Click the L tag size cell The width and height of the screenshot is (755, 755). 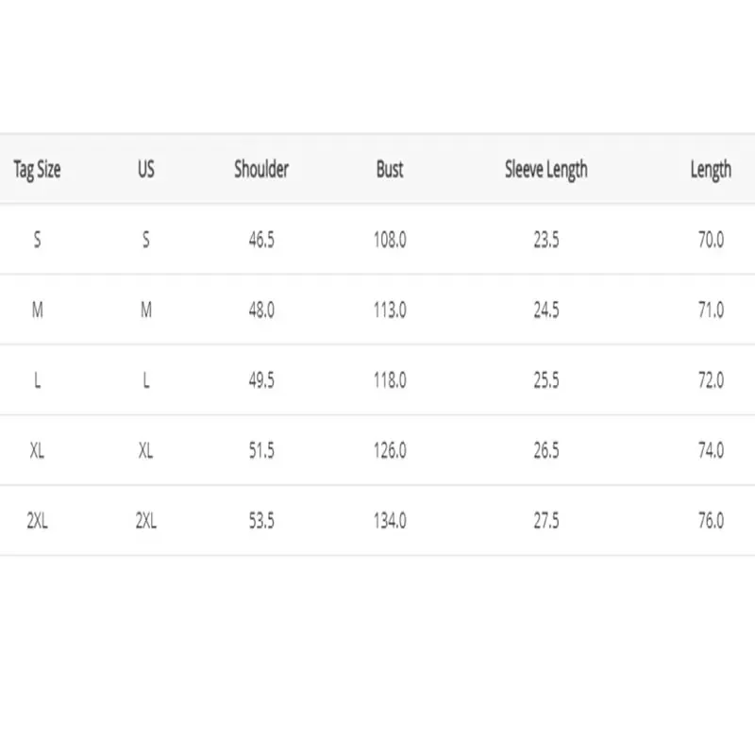point(37,380)
